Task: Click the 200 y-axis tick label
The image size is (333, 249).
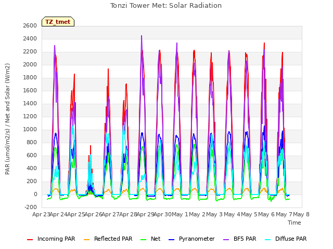Action: click(32, 181)
